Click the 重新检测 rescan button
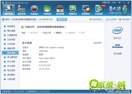The image size is (132, 94). pyautogui.click(x=62, y=19)
